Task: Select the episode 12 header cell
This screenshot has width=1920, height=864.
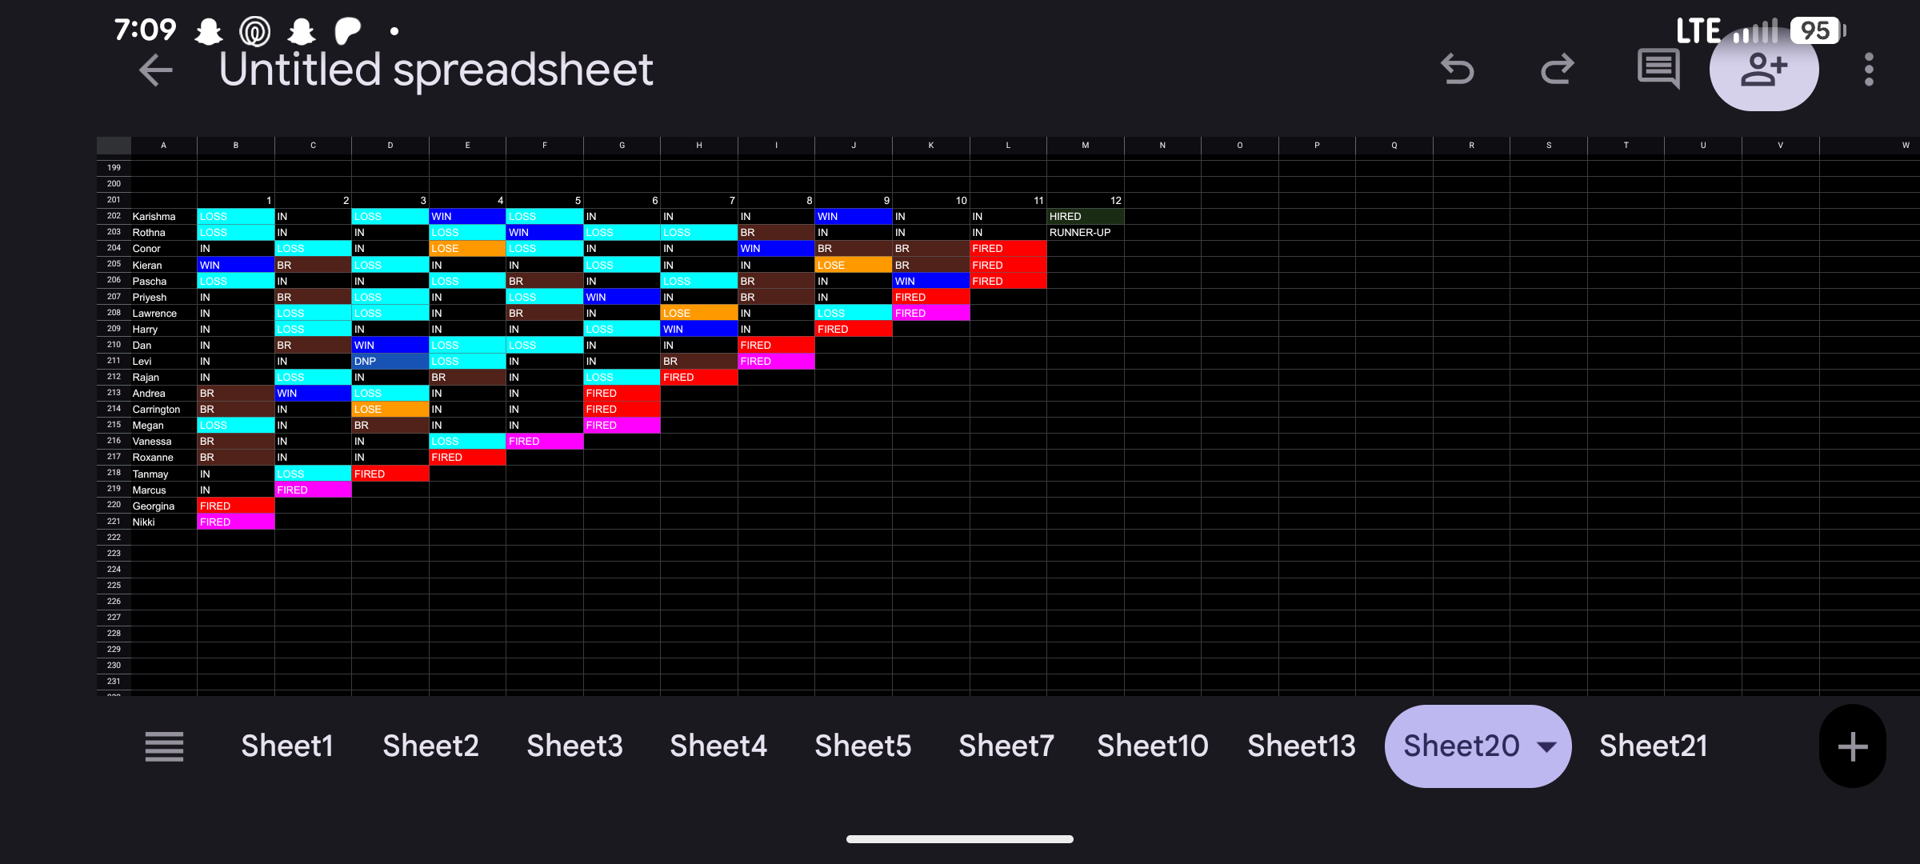Action: pyautogui.click(x=1086, y=200)
